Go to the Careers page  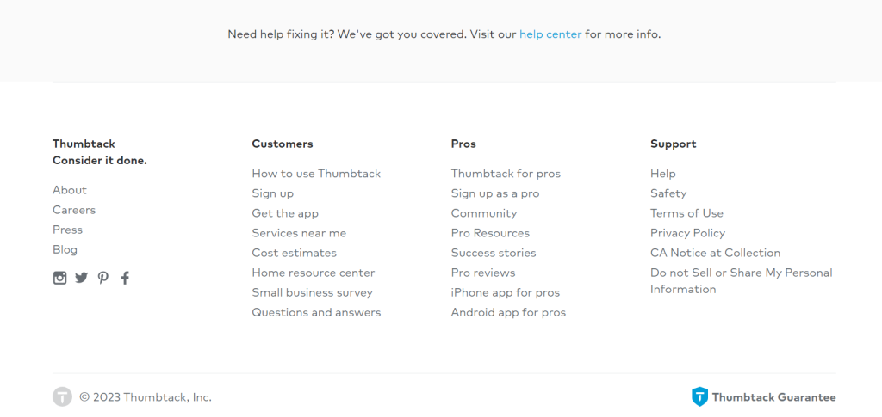pos(74,210)
